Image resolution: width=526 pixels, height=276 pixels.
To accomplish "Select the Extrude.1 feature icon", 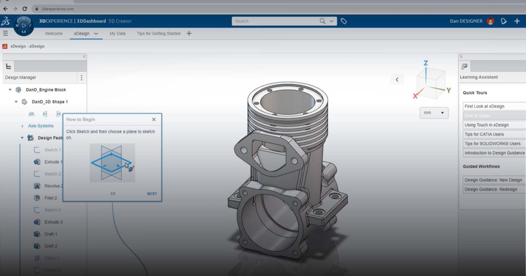I will click(36, 162).
